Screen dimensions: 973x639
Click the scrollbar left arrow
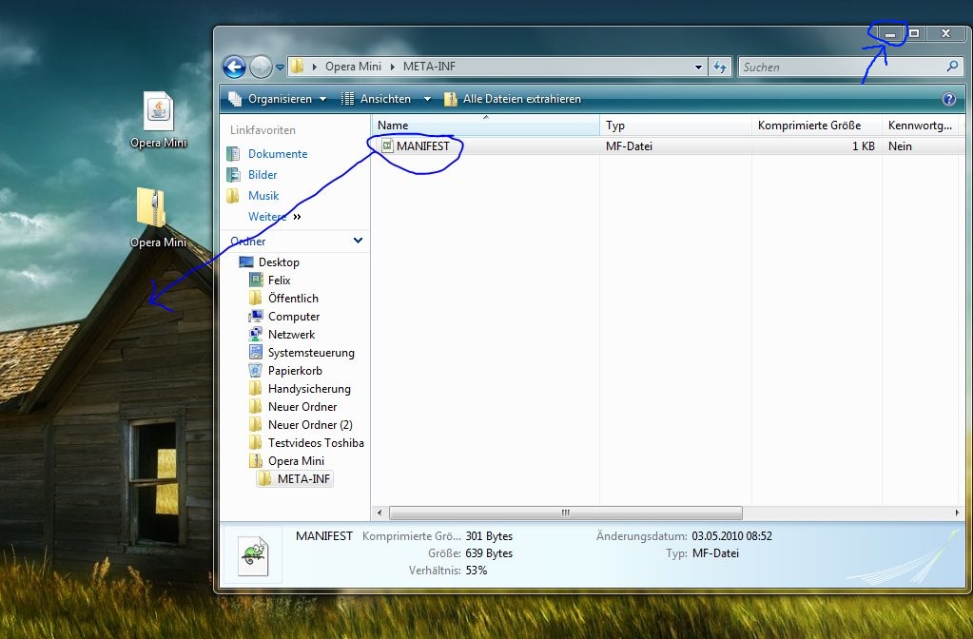tap(379, 513)
